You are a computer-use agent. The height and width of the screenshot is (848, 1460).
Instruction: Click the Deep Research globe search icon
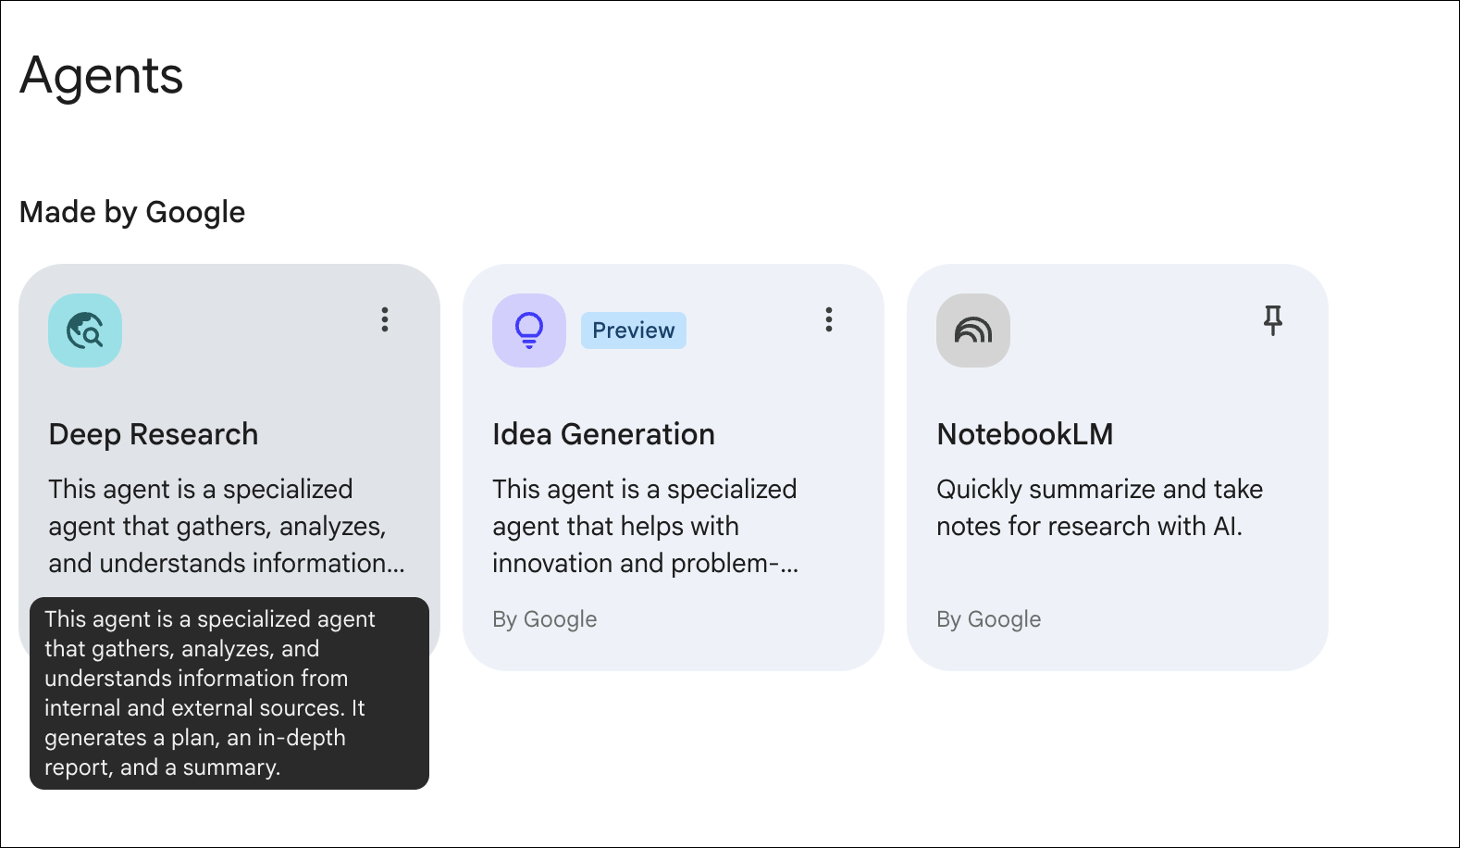[85, 330]
